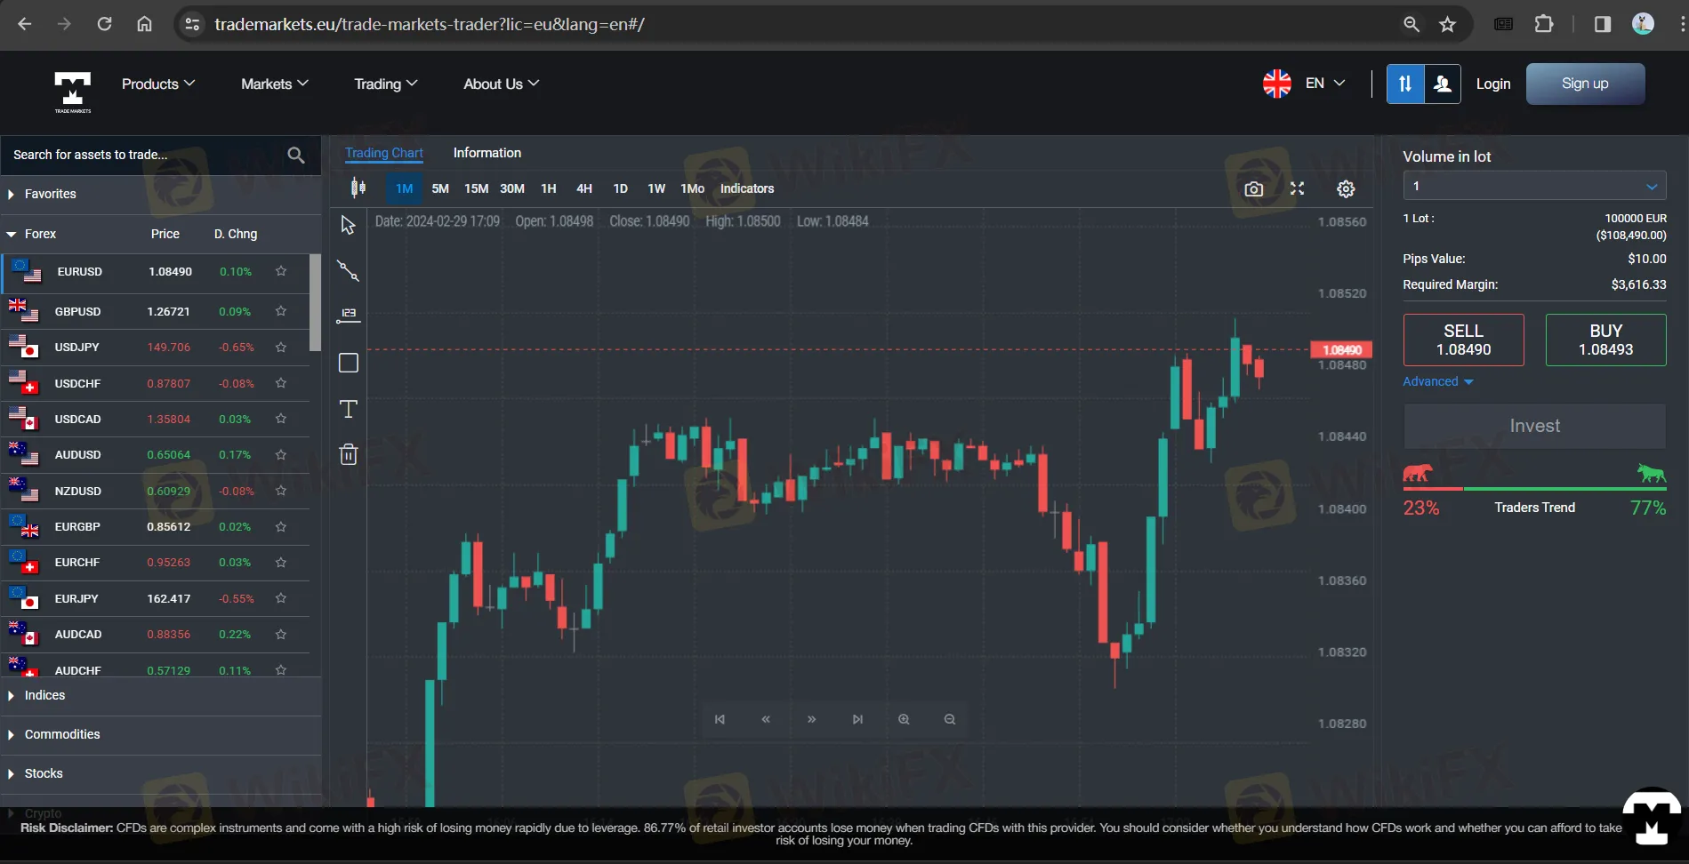
Task: Open the Volume in lot dropdown
Action: 1534,186
